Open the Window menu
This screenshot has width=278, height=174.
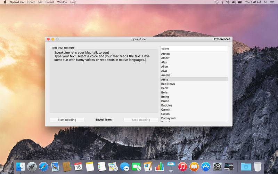point(62,2)
